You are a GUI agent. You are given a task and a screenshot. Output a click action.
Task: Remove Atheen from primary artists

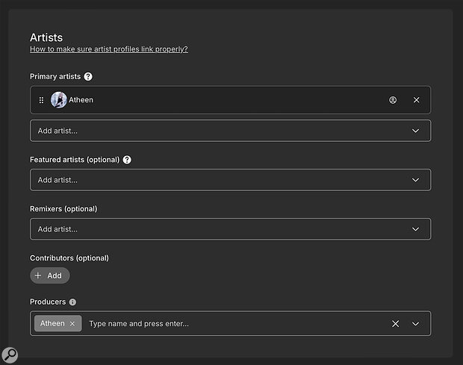[x=417, y=100]
